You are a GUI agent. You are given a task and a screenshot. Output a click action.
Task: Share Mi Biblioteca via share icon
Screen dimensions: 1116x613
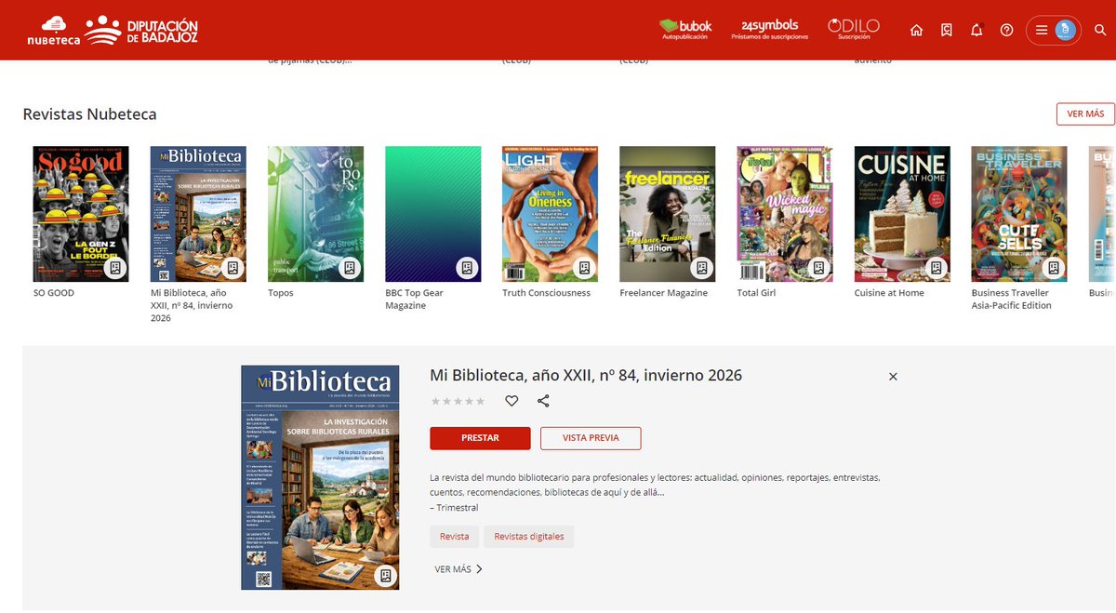click(543, 401)
